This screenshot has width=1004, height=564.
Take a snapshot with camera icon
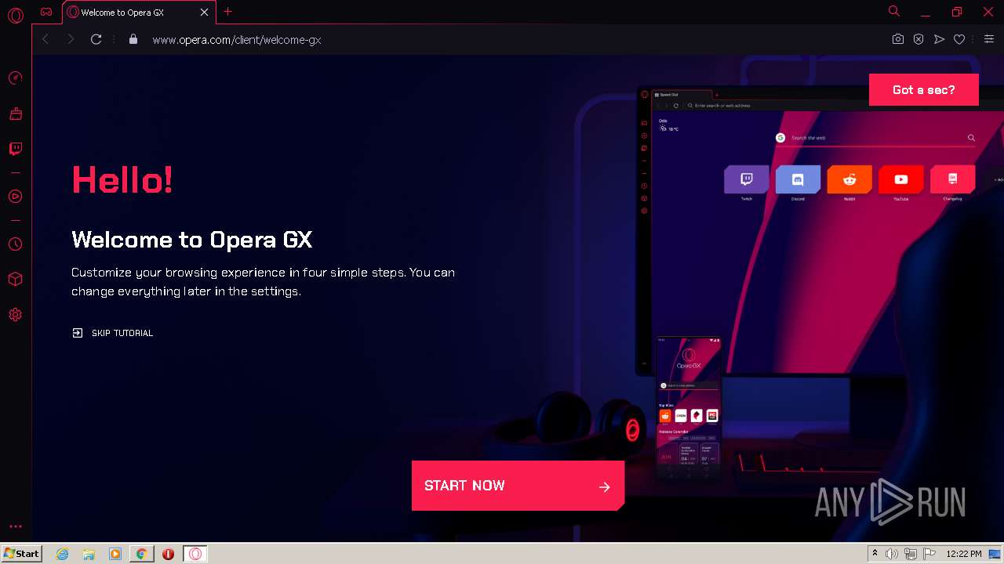point(898,39)
